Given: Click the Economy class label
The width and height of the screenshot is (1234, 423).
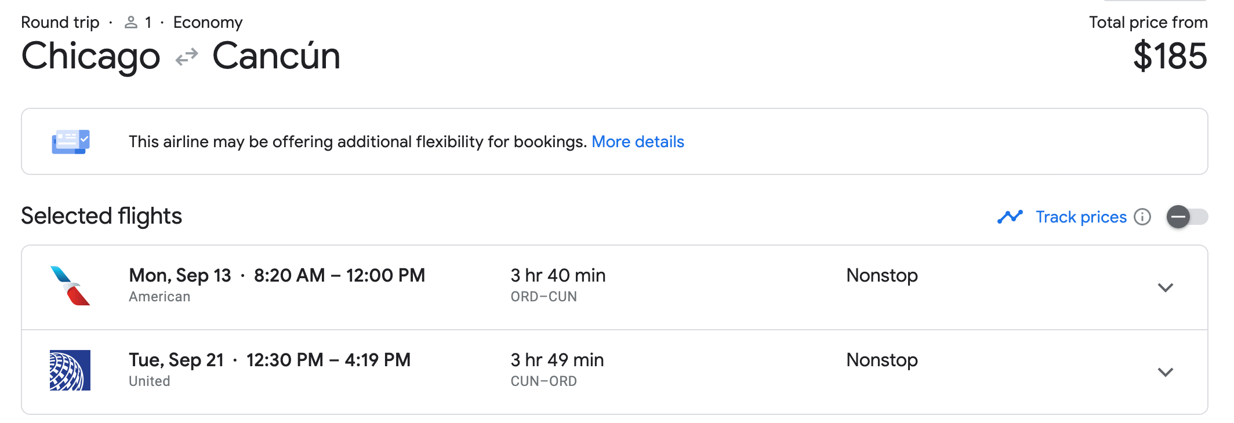Looking at the screenshot, I should click(x=208, y=23).
